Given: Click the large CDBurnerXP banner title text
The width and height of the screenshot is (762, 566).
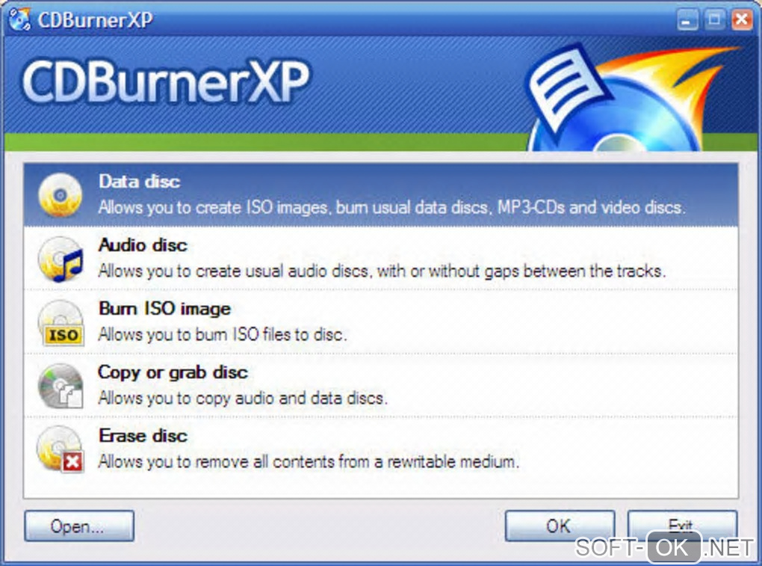Looking at the screenshot, I should click(x=165, y=81).
